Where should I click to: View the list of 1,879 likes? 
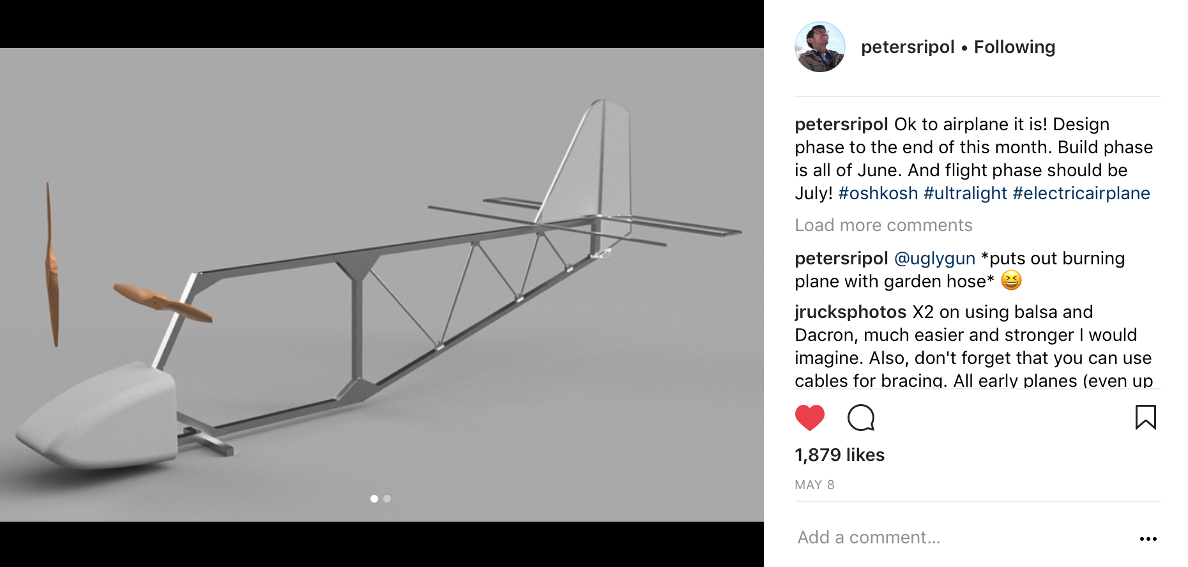click(839, 455)
